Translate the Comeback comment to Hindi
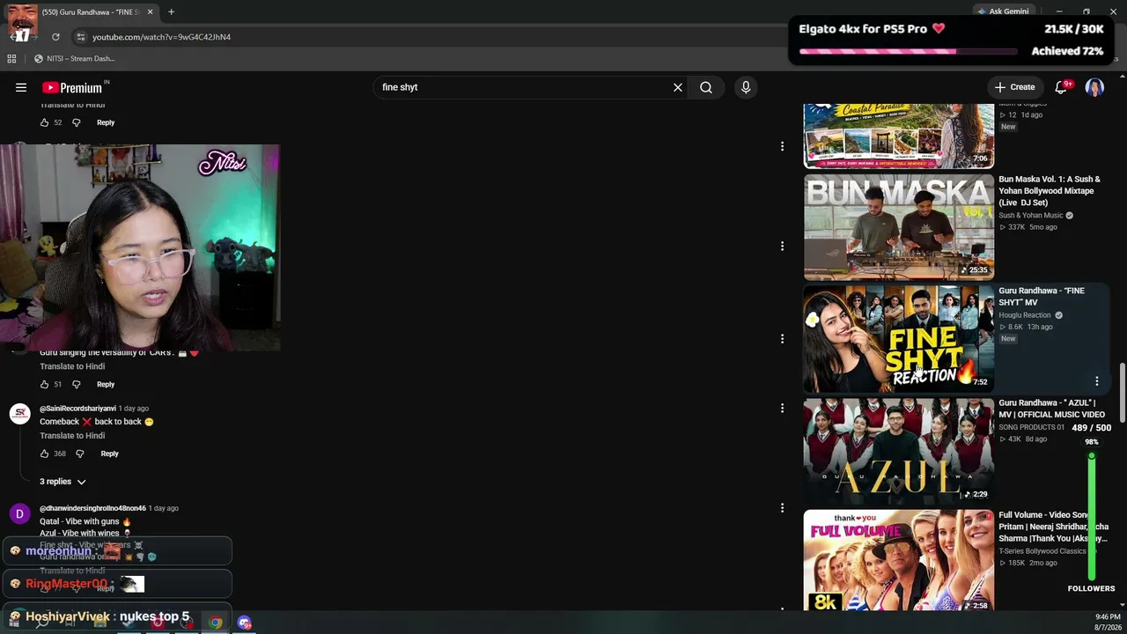1127x634 pixels. (72, 436)
